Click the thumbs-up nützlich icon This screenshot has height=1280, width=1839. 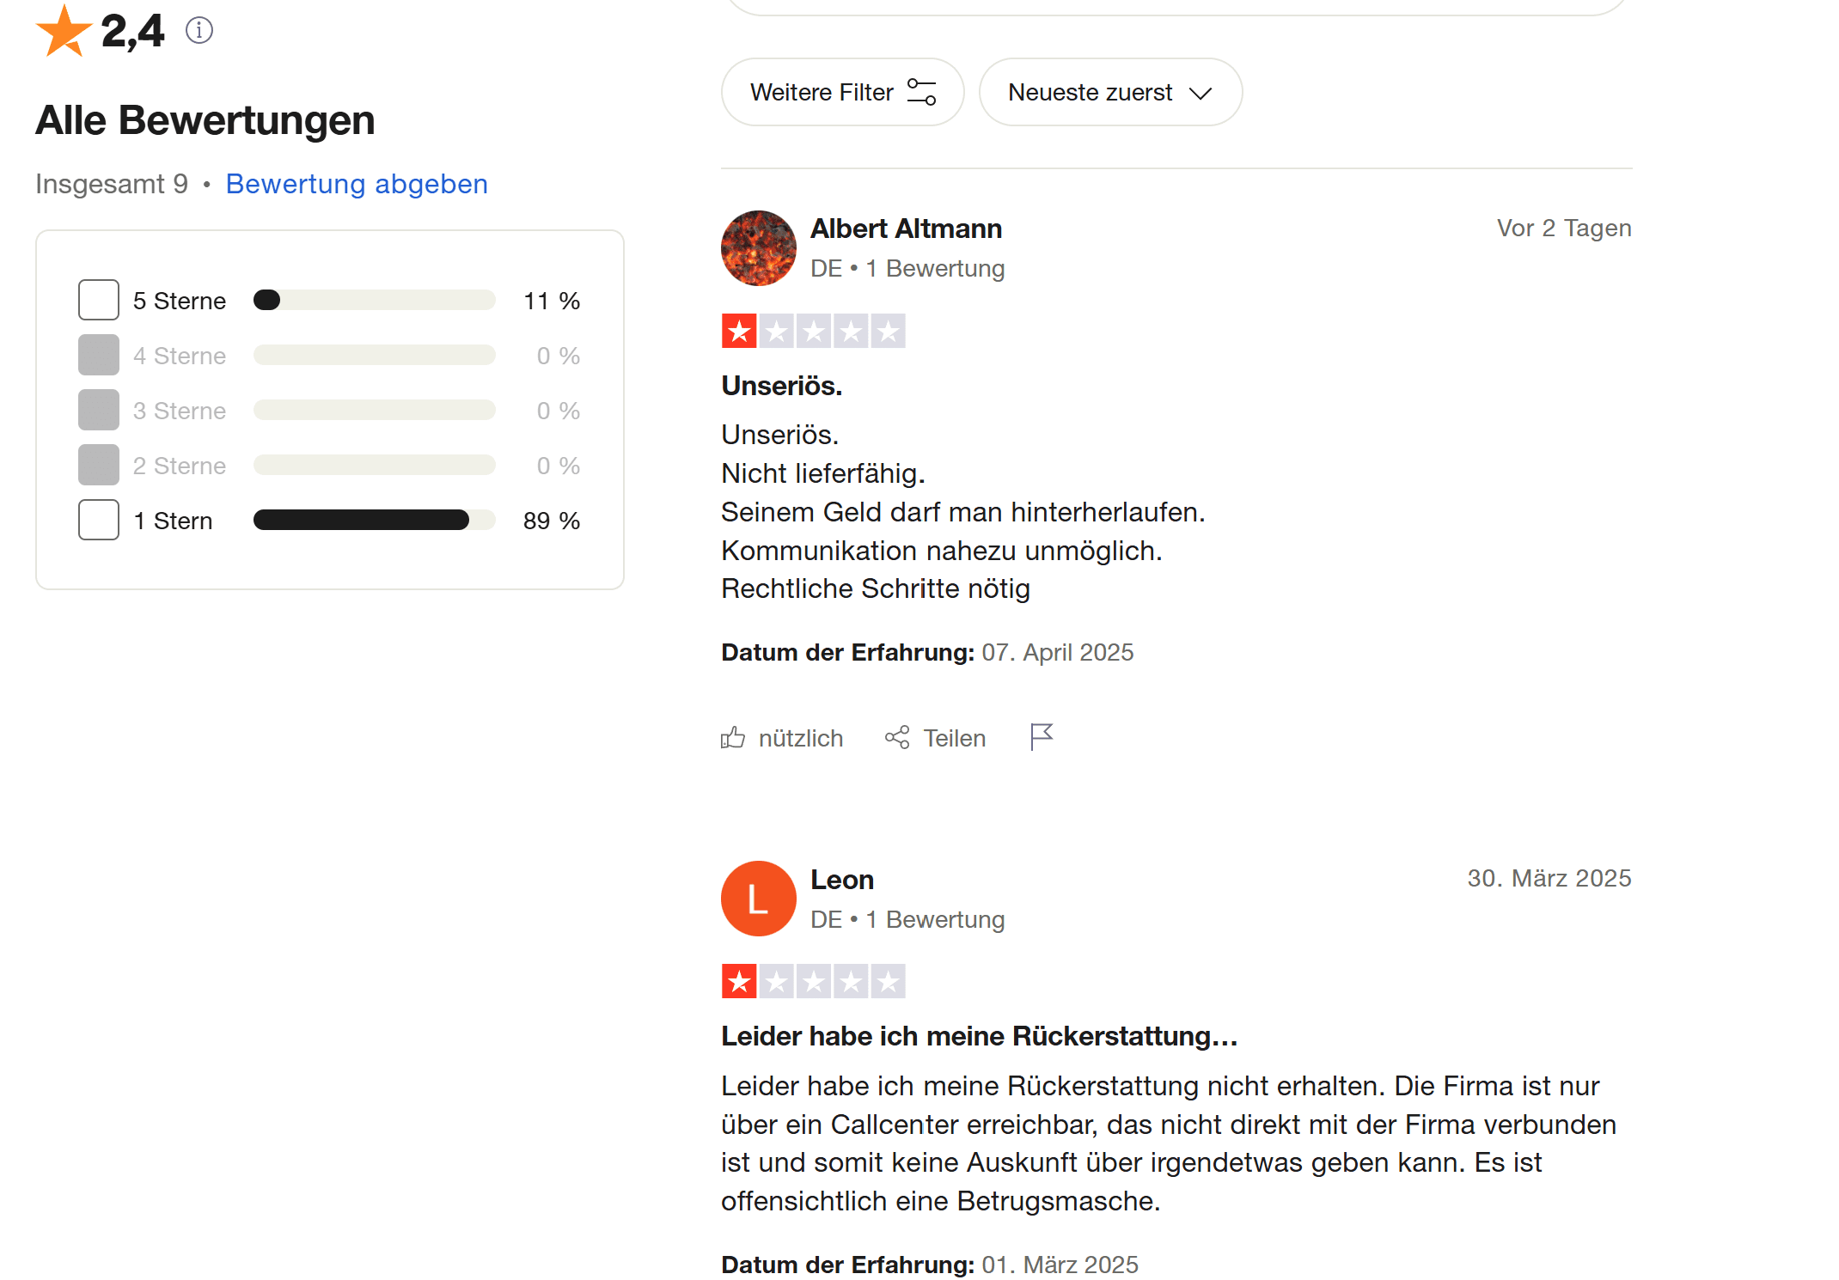(x=733, y=738)
